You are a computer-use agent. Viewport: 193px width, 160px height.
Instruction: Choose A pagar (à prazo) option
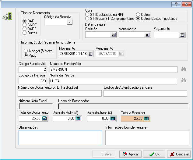tap(26, 51)
